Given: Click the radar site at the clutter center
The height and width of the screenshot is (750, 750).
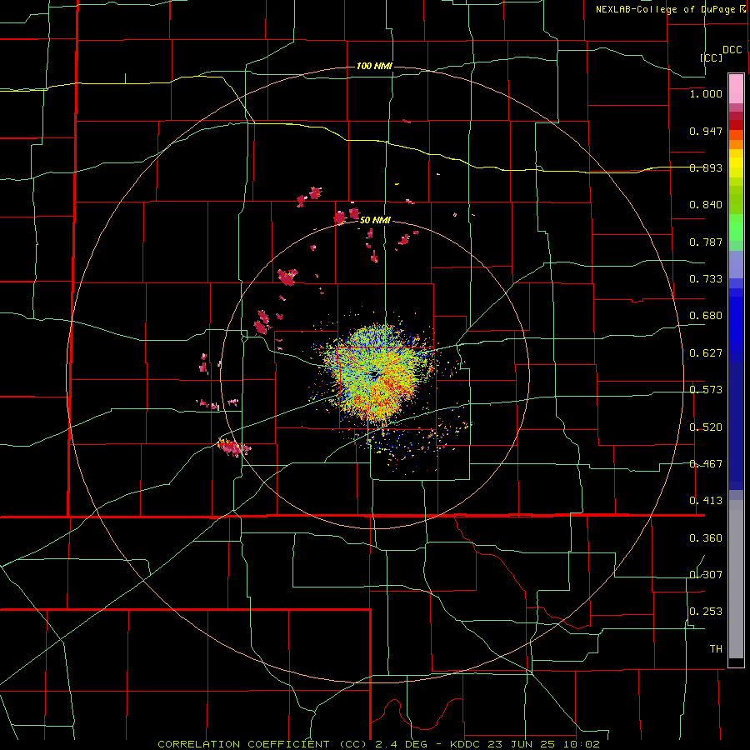Looking at the screenshot, I should tap(376, 374).
